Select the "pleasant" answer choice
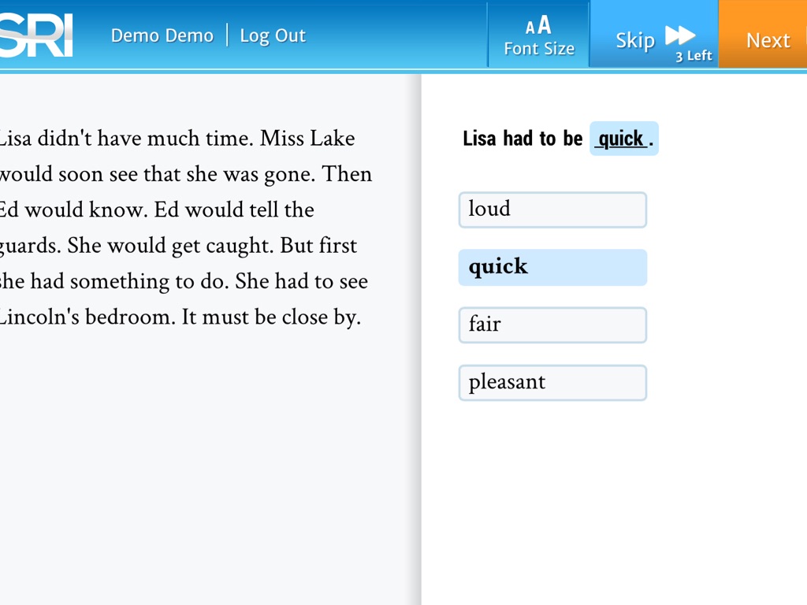Viewport: 807px width, 605px height. pyautogui.click(x=552, y=382)
